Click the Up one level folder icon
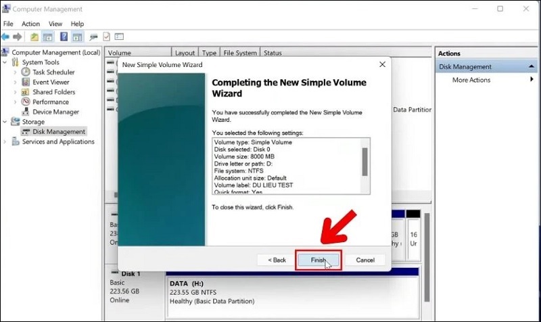Viewport: 541px width, 322px height. (x=35, y=37)
